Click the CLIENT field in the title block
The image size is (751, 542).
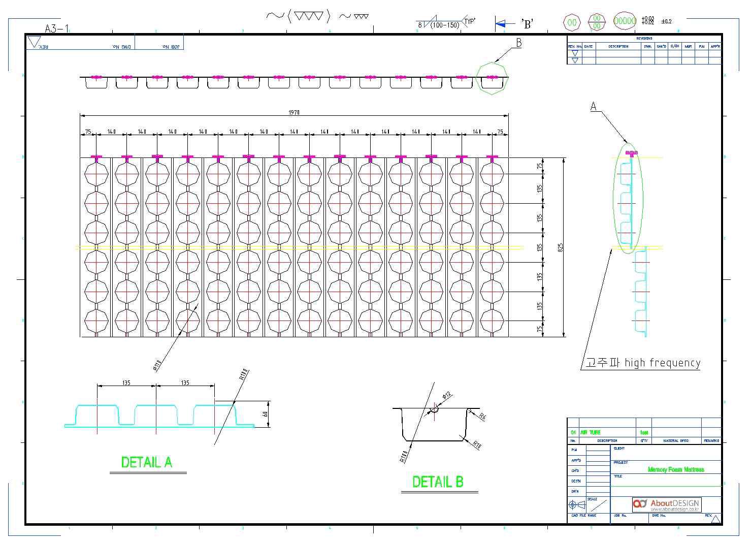tap(666, 452)
